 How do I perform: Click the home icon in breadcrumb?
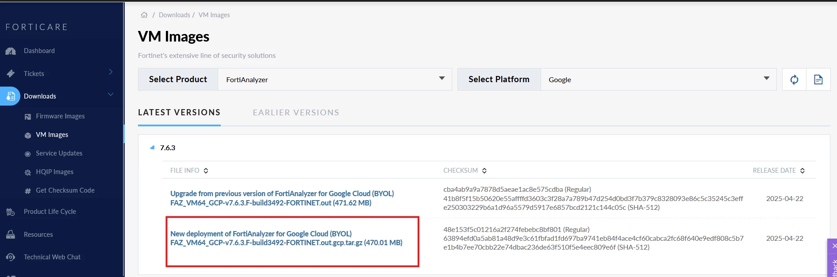click(x=144, y=15)
